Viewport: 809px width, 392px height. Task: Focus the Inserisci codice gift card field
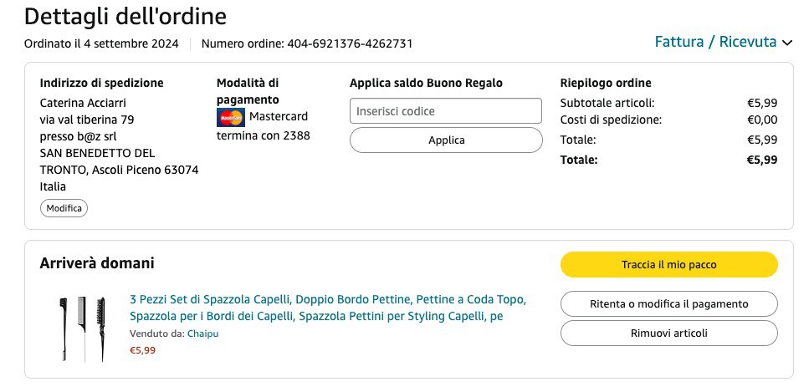(x=446, y=111)
